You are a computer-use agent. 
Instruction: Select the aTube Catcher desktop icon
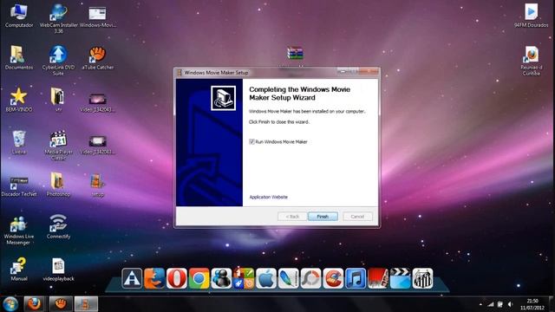pyautogui.click(x=98, y=58)
